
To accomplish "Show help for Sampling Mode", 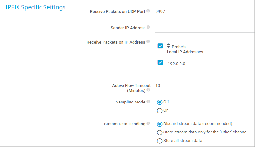I will click(x=148, y=101).
